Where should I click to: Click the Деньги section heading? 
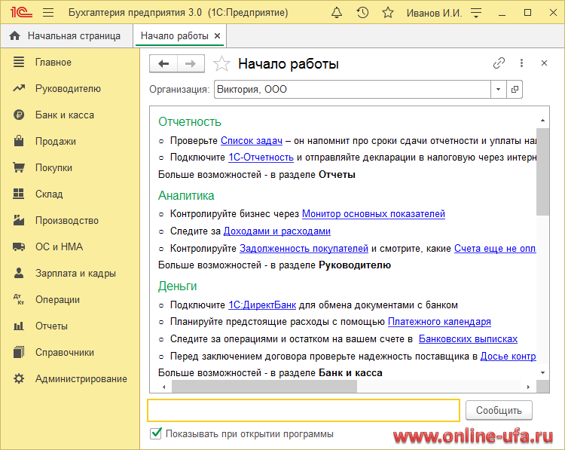(177, 286)
